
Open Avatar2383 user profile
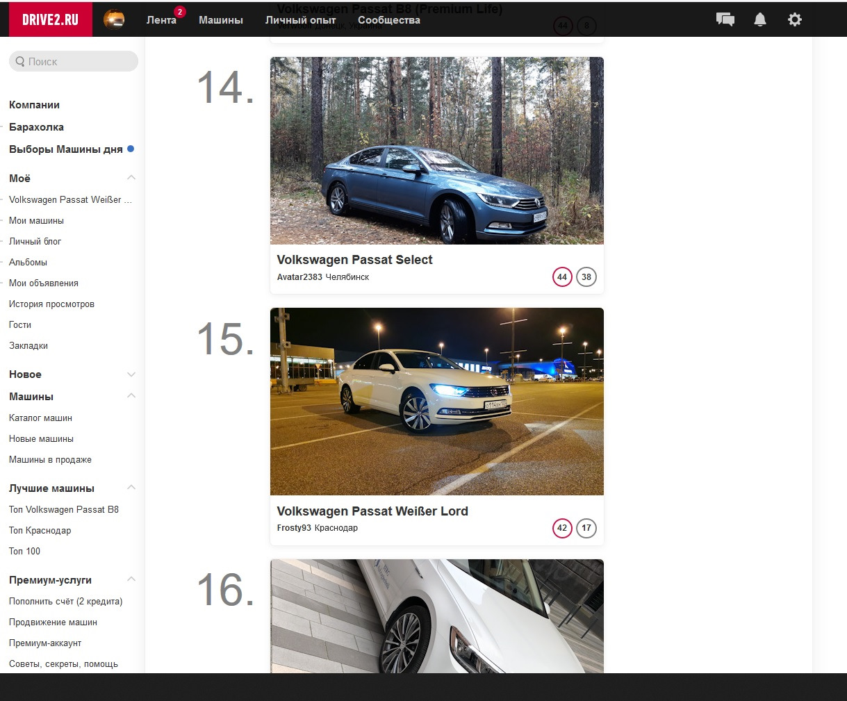(x=299, y=277)
